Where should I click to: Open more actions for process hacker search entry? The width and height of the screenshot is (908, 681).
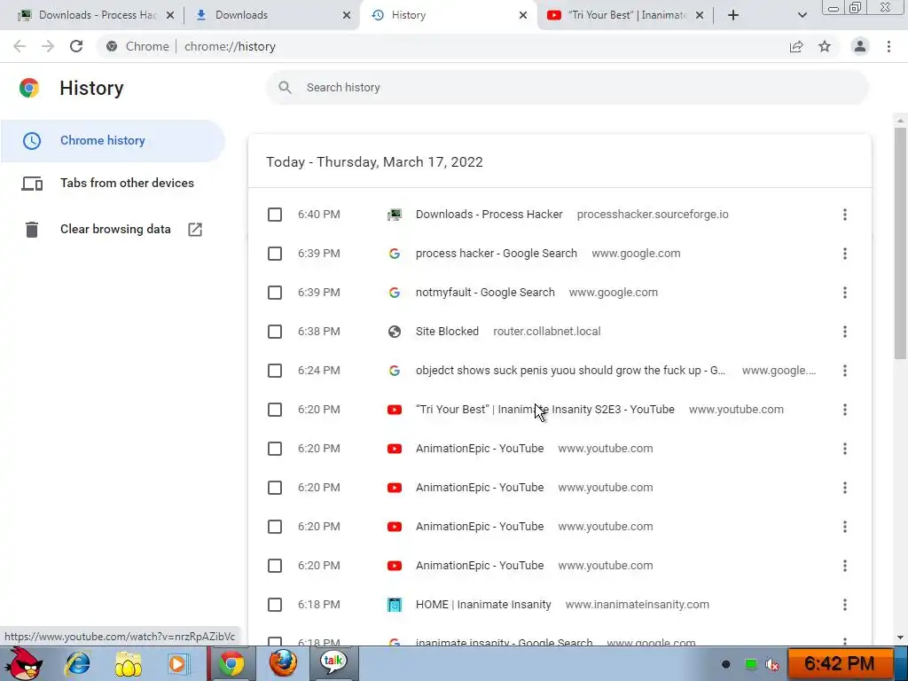845,254
